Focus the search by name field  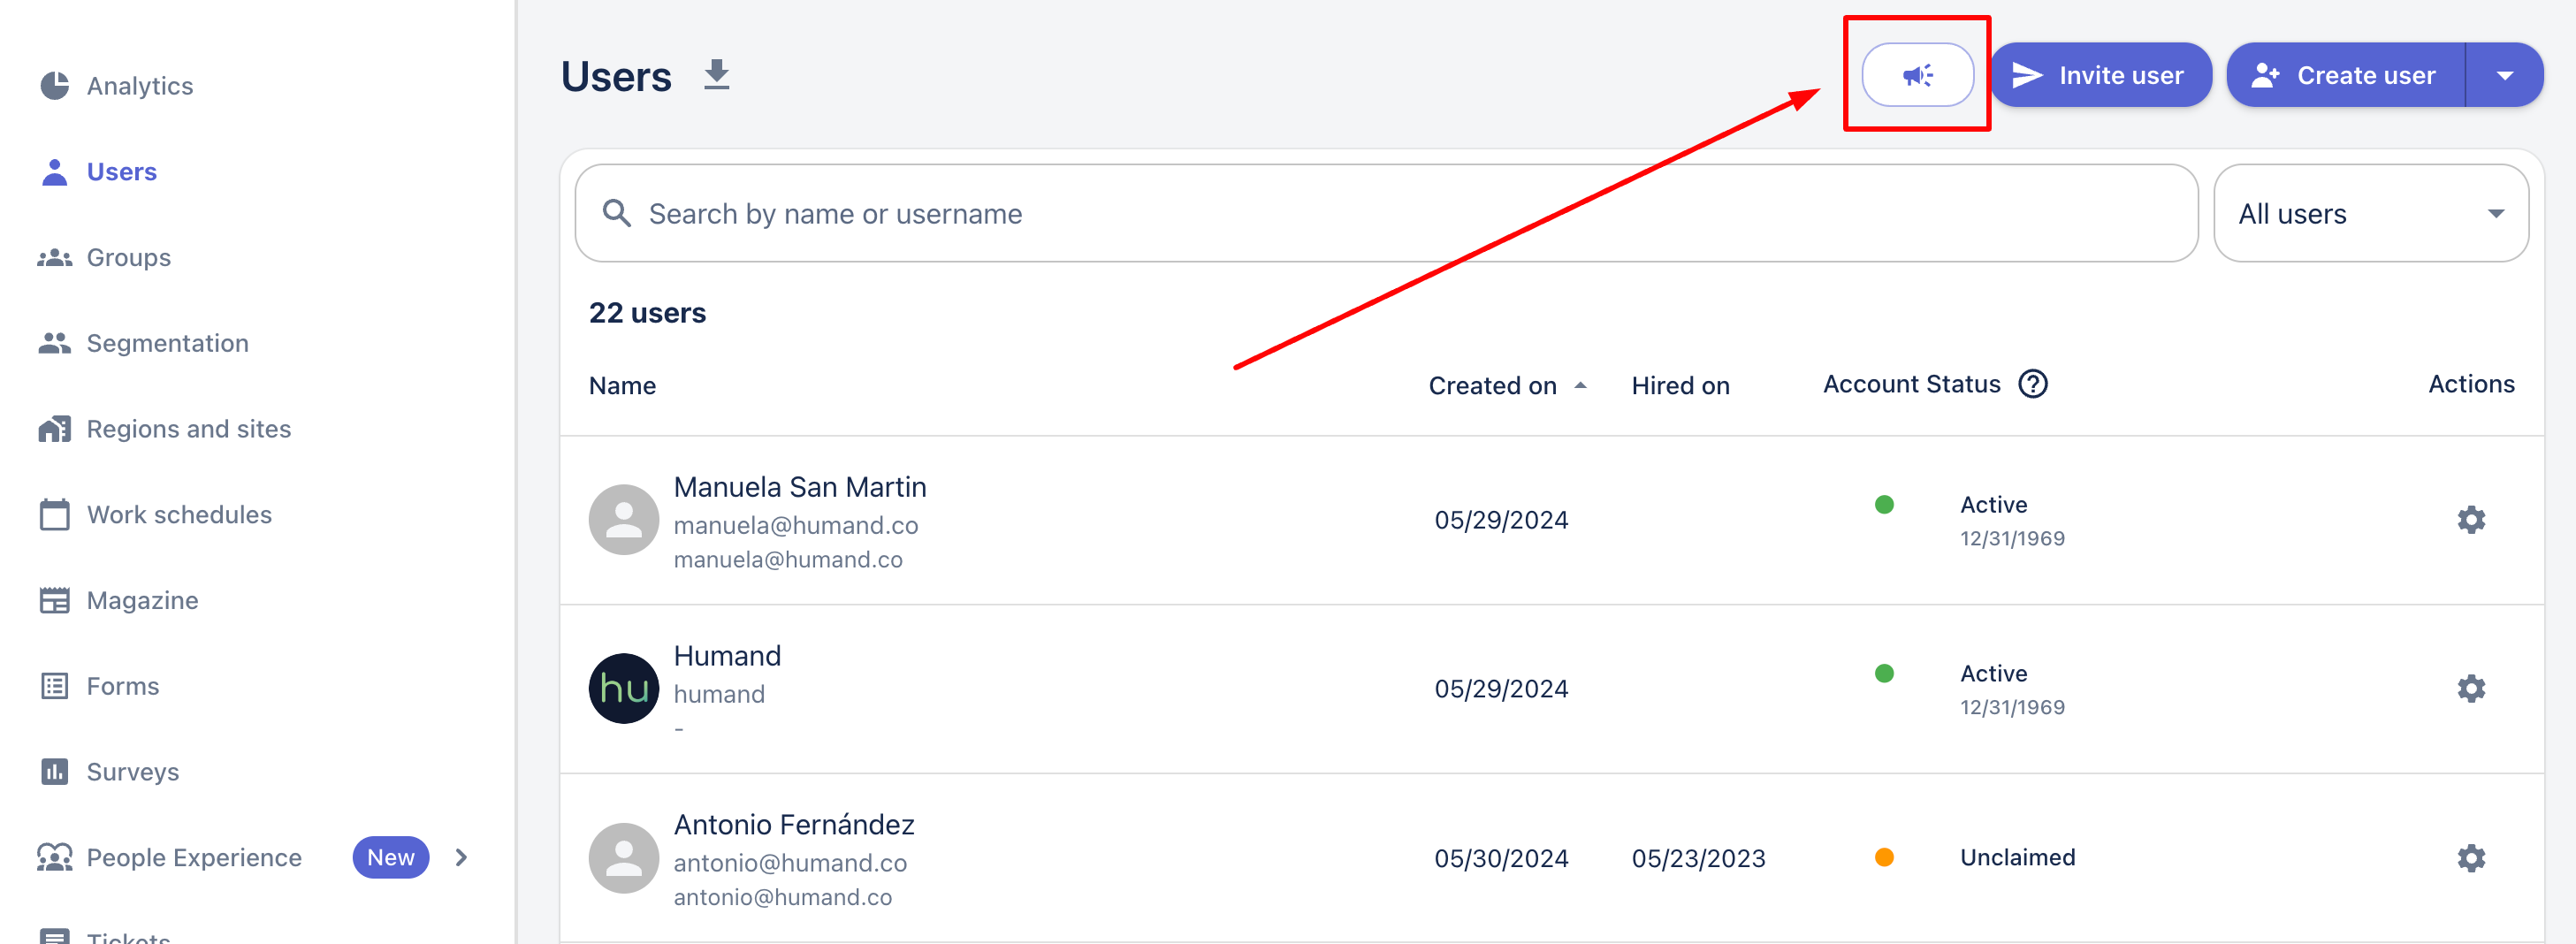coord(1400,213)
